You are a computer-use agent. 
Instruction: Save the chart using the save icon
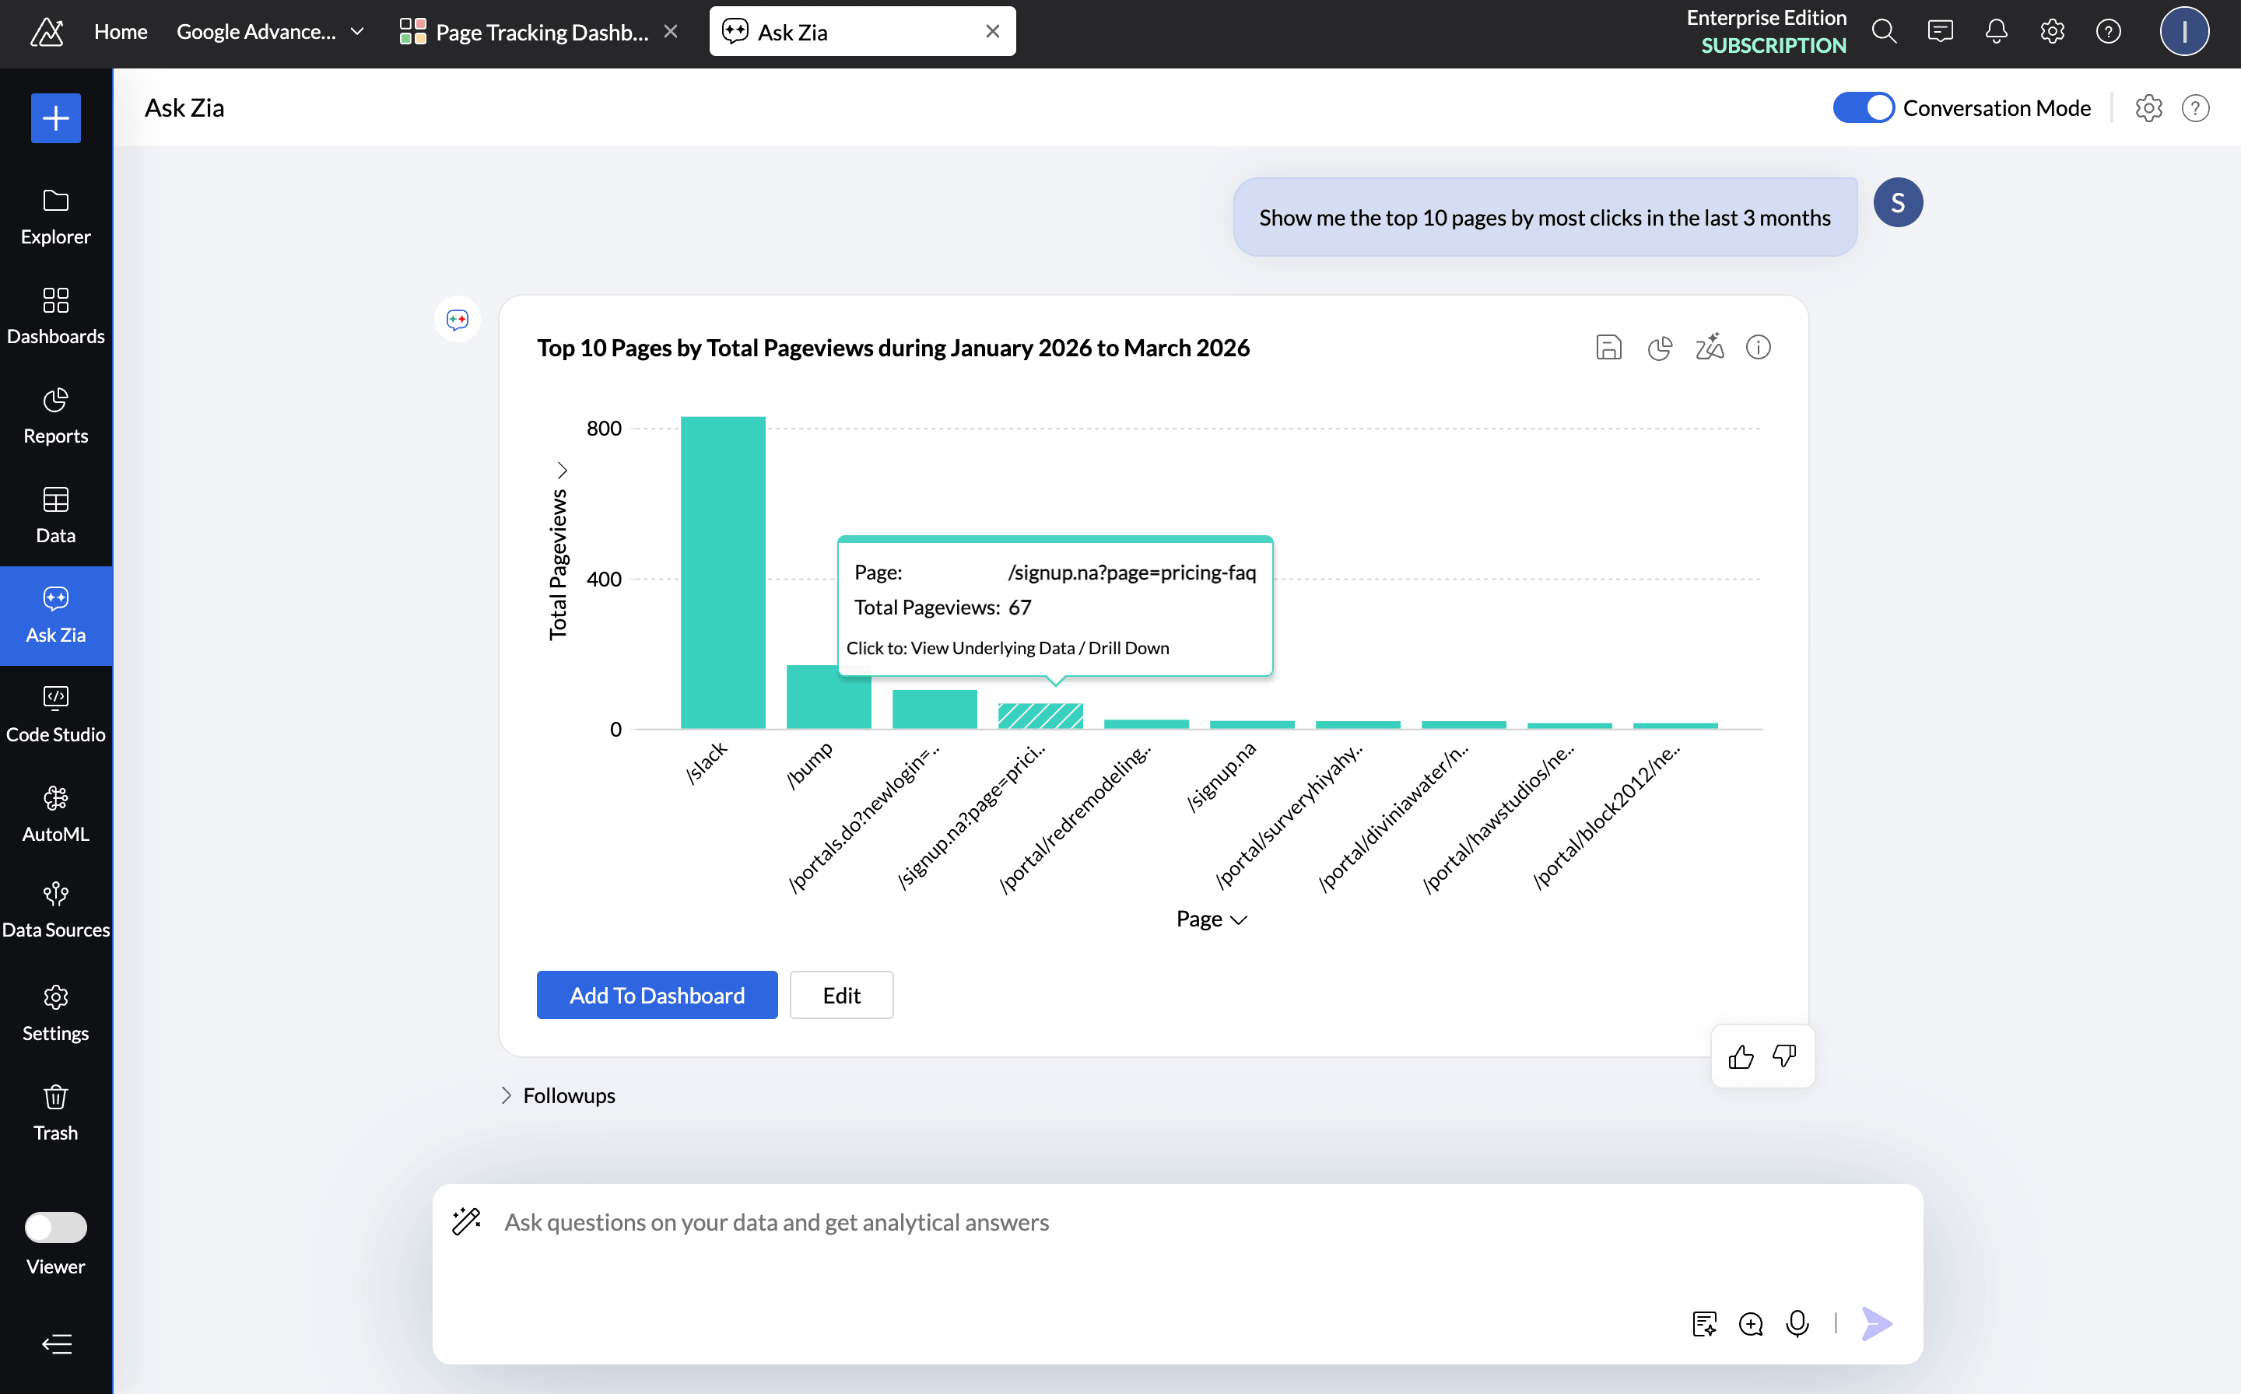click(1608, 347)
